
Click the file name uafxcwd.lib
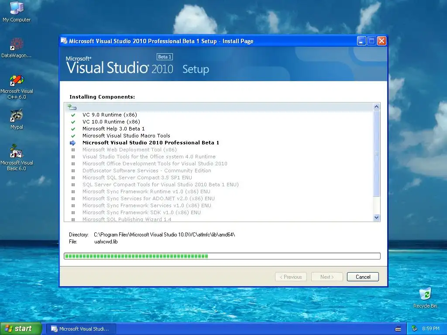[x=106, y=242]
